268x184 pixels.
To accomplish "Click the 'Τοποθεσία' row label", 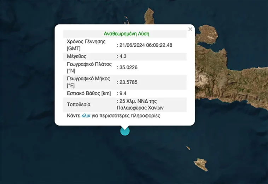I will pos(78,104).
